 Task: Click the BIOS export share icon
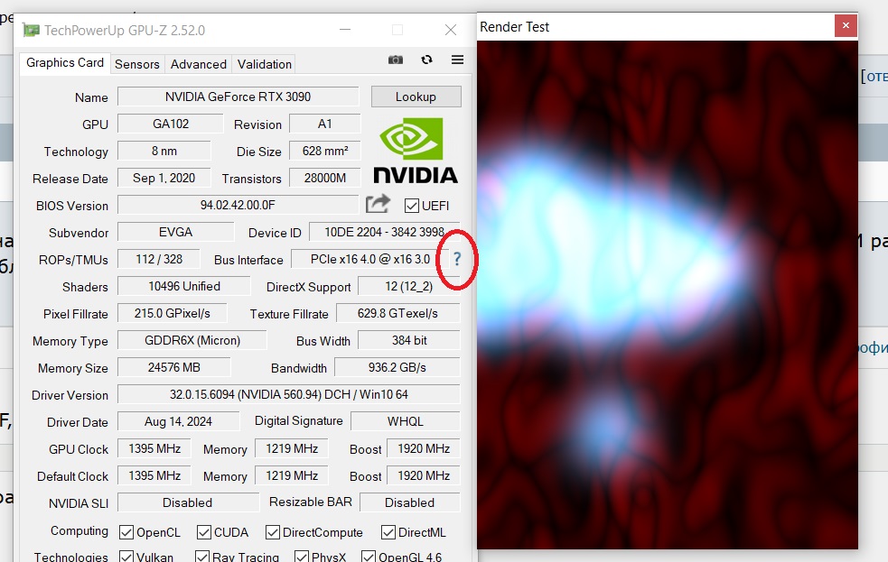click(378, 204)
